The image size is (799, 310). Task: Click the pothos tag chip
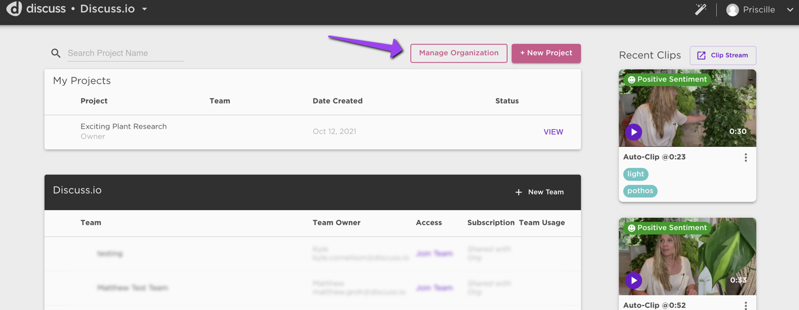(640, 191)
